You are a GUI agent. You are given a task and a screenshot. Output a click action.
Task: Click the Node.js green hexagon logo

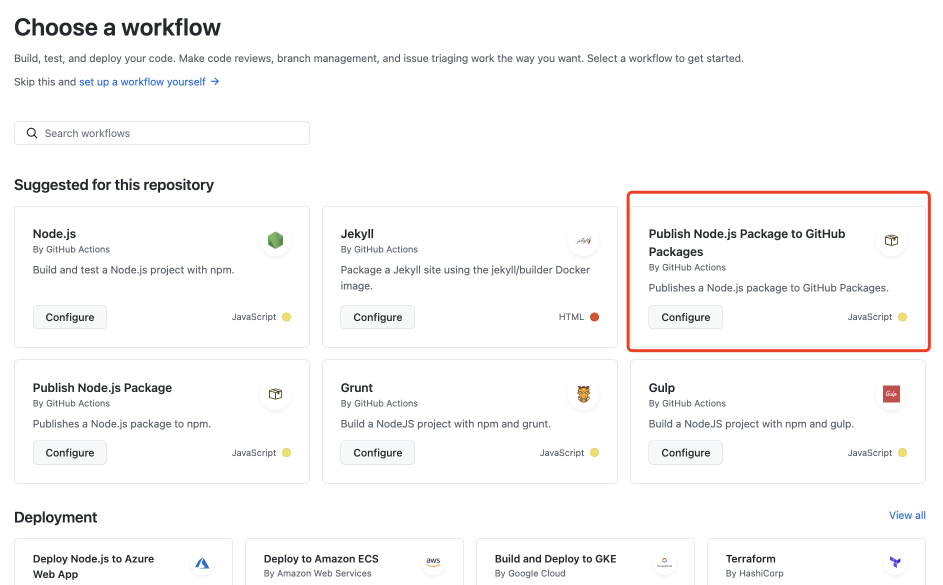pos(275,240)
